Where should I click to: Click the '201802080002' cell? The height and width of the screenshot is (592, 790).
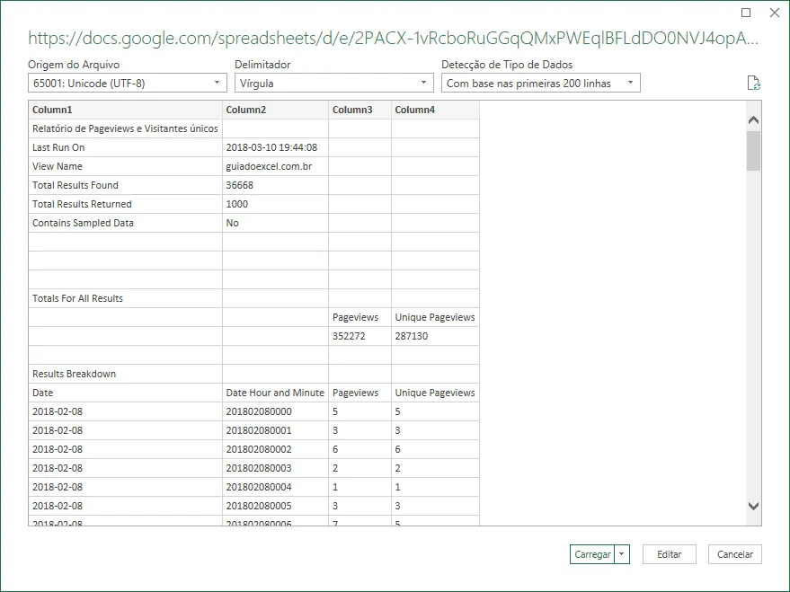[276, 449]
